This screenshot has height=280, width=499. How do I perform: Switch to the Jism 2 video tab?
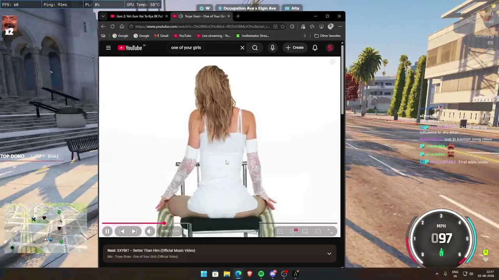(139, 16)
